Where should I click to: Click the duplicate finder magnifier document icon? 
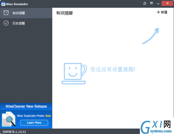point(9,119)
